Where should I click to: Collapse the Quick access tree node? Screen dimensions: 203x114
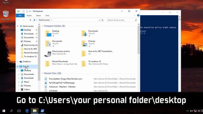click(18, 26)
